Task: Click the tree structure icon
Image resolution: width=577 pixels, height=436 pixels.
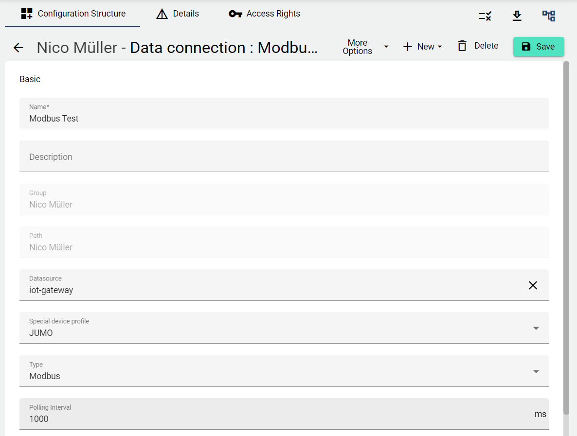Action: 549,16
